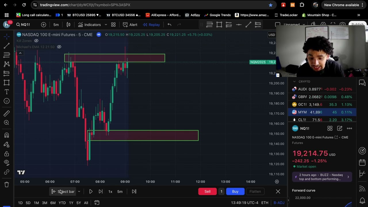Remove drawings with trash icon
The height and width of the screenshot is (207, 368).
point(7,185)
